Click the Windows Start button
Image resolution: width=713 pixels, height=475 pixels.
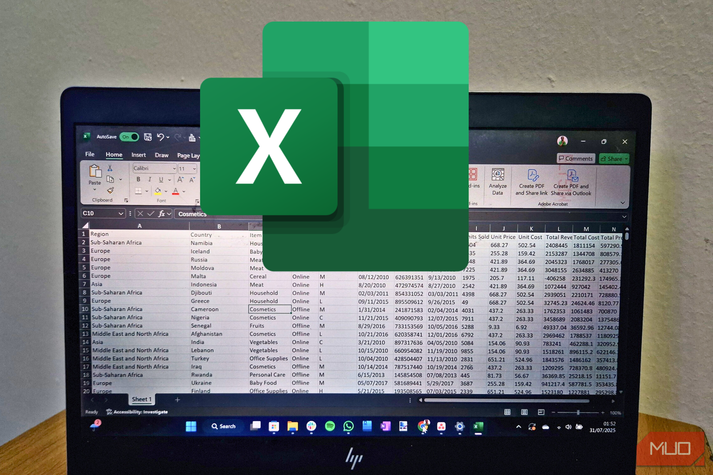pyautogui.click(x=191, y=426)
